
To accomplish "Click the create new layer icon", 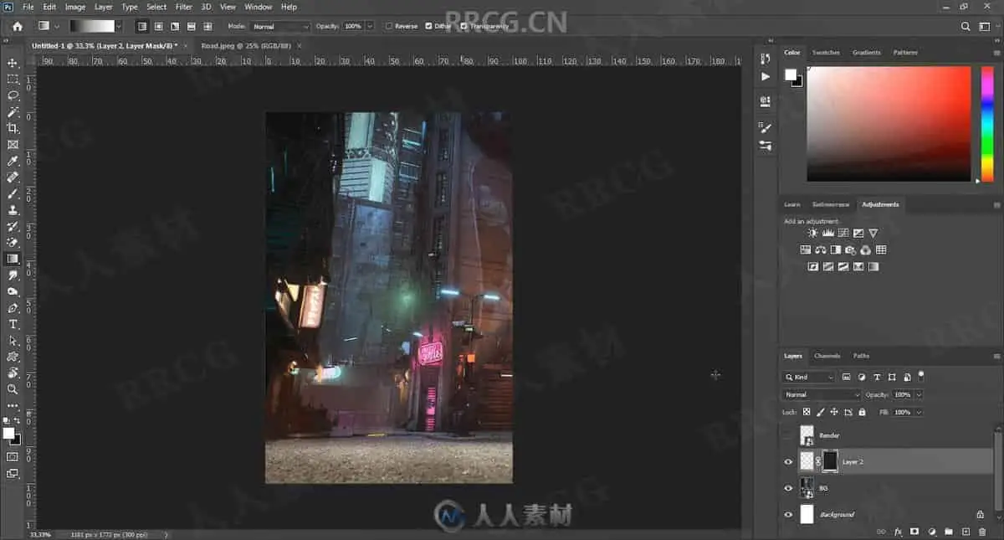I will point(966,532).
